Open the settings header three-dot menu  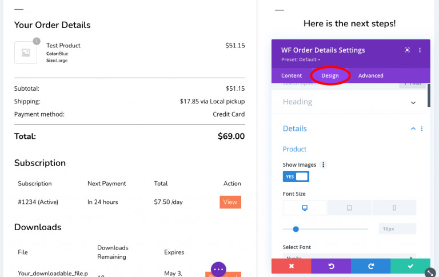(420, 50)
